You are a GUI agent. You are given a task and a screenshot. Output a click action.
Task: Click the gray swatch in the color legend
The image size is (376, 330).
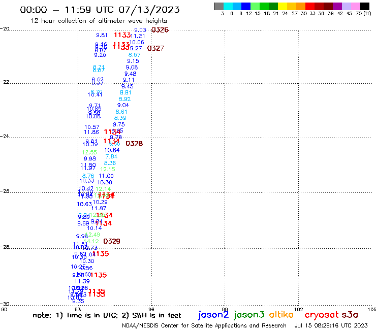(x=219, y=6)
